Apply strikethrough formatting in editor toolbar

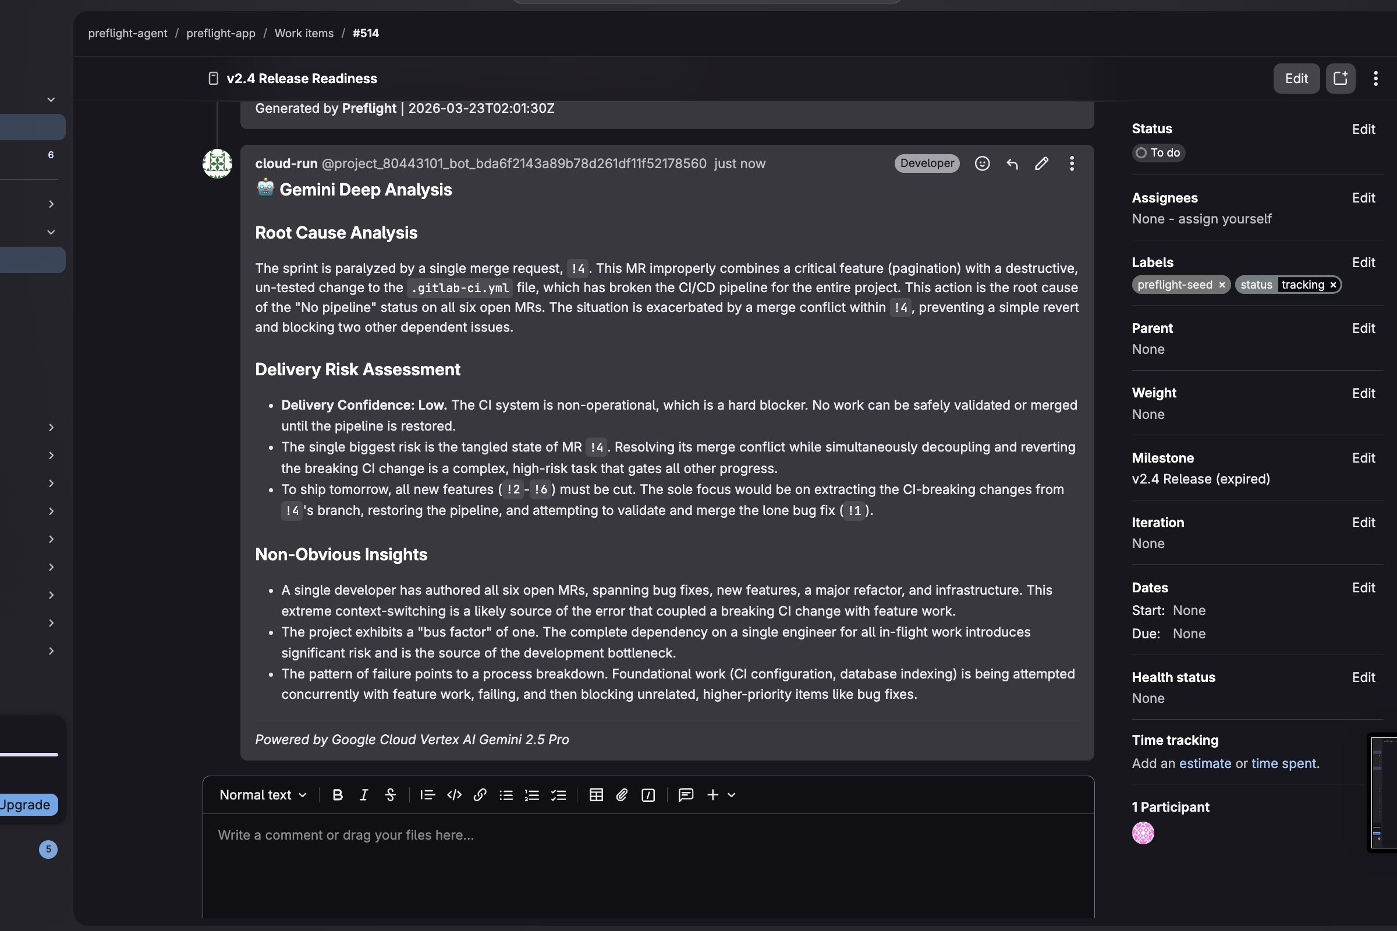390,795
